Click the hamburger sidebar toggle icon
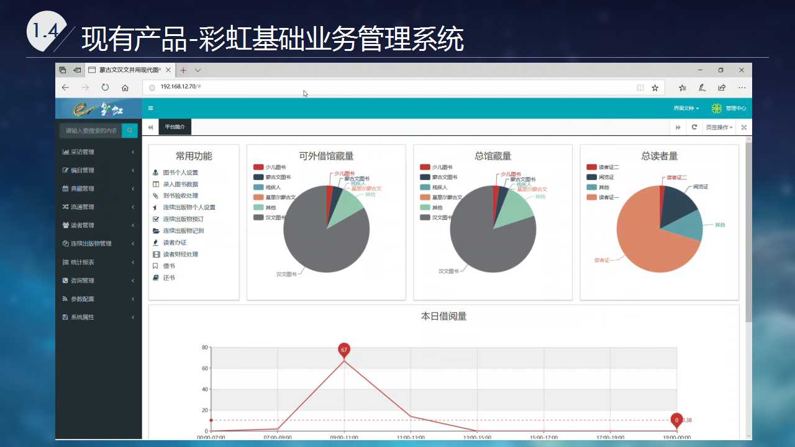This screenshot has width=795, height=447. [x=150, y=108]
